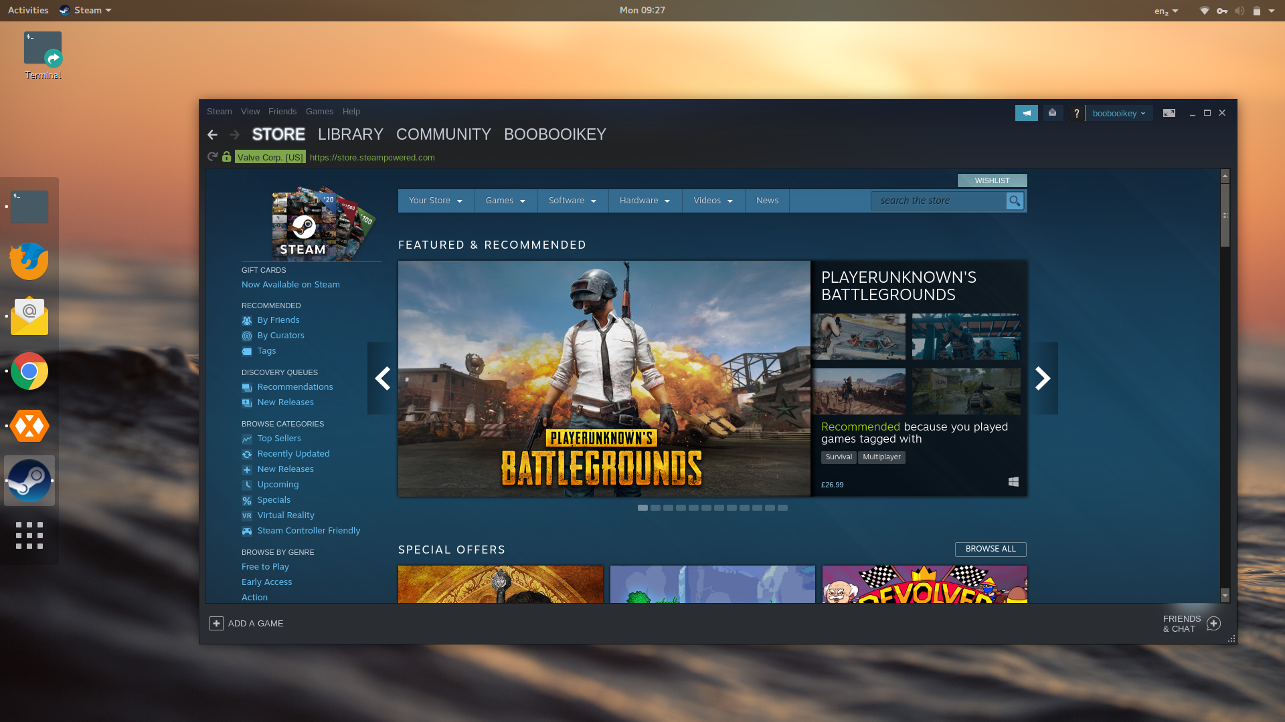Select the first carousel page dot
1285x722 pixels.
tap(642, 508)
